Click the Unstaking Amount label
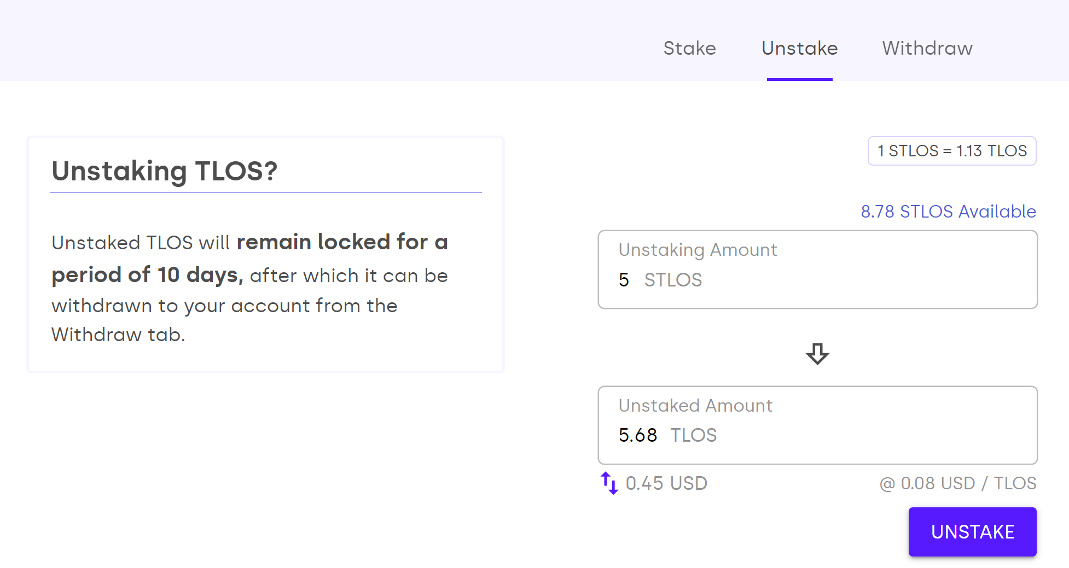The width and height of the screenshot is (1069, 568). pyautogui.click(x=698, y=249)
